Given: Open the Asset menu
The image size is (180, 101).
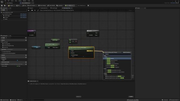Looking at the screenshot, I should [x=12, y=1].
